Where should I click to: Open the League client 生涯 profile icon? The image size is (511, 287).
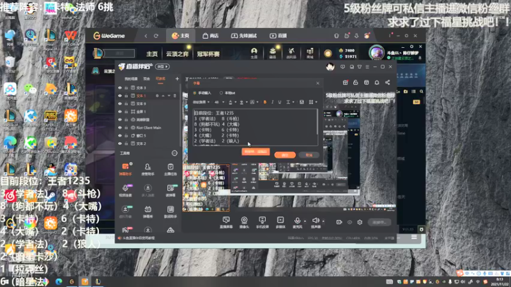pos(254,53)
